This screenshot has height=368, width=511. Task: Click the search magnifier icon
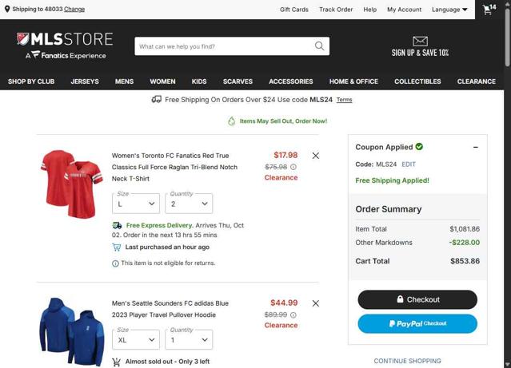(x=319, y=46)
